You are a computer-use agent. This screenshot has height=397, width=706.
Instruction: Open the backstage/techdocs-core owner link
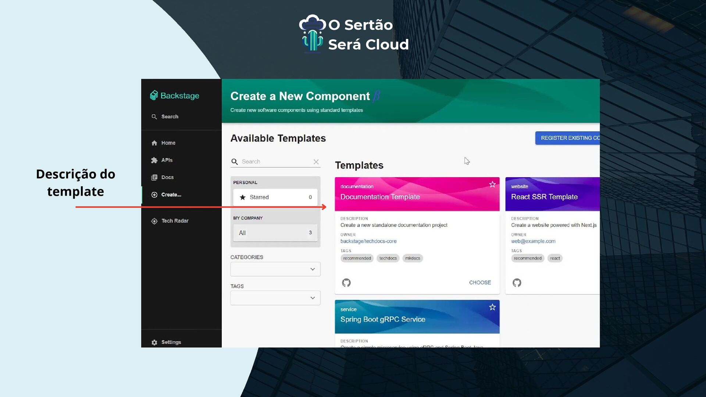[x=368, y=242]
